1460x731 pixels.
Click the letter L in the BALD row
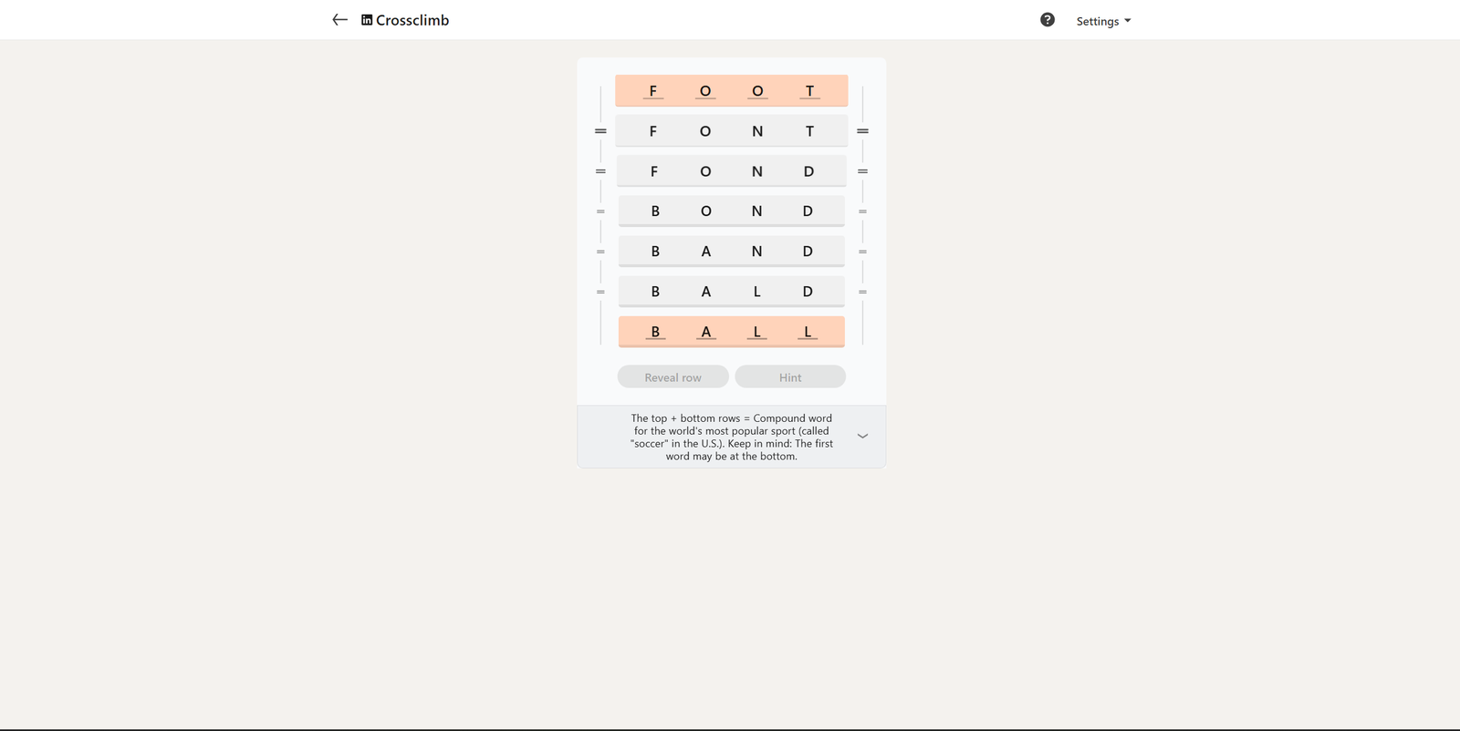point(756,292)
